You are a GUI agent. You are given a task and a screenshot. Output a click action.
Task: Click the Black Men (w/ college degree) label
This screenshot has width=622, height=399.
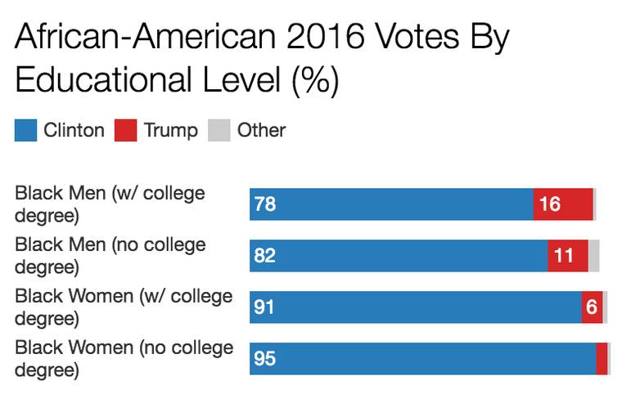[110, 204]
